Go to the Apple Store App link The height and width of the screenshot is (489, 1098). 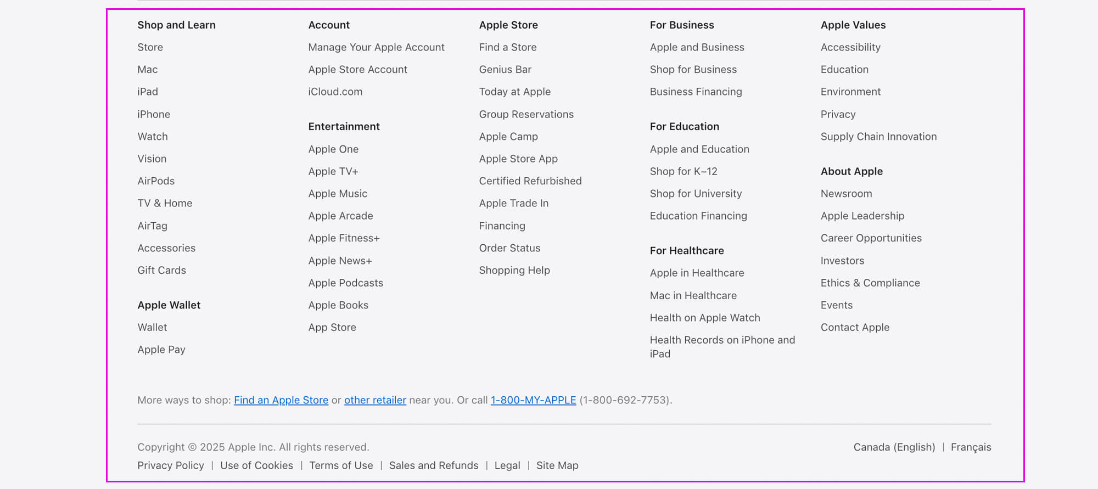(518, 159)
